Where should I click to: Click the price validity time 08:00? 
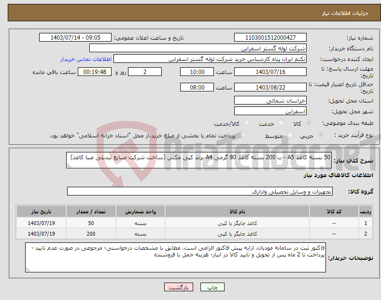[197, 87]
